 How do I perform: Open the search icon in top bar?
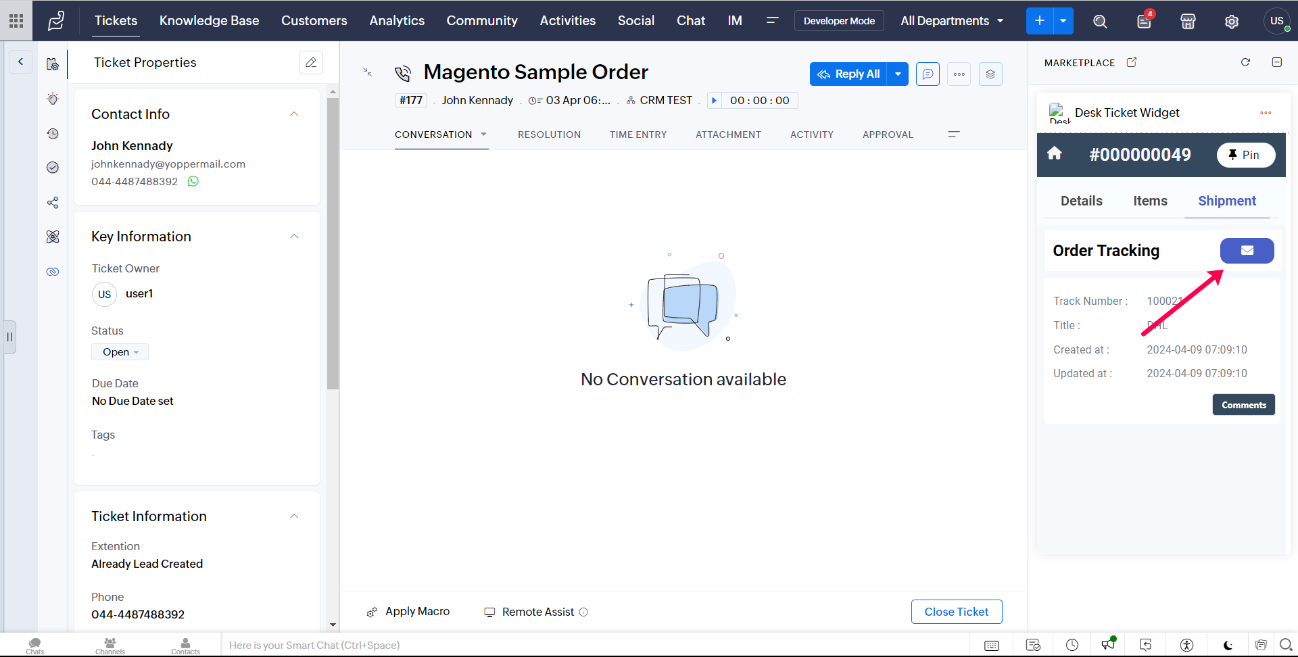coord(1100,21)
